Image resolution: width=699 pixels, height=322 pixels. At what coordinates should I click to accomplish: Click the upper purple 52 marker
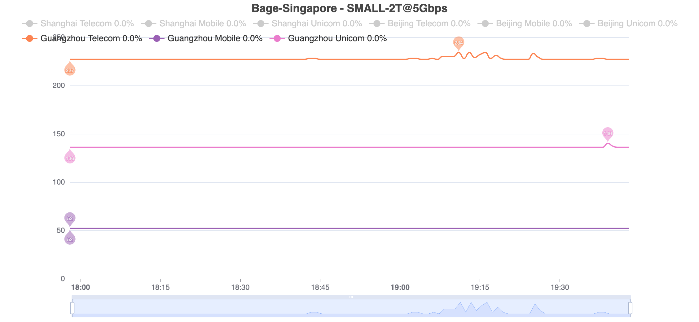click(70, 218)
